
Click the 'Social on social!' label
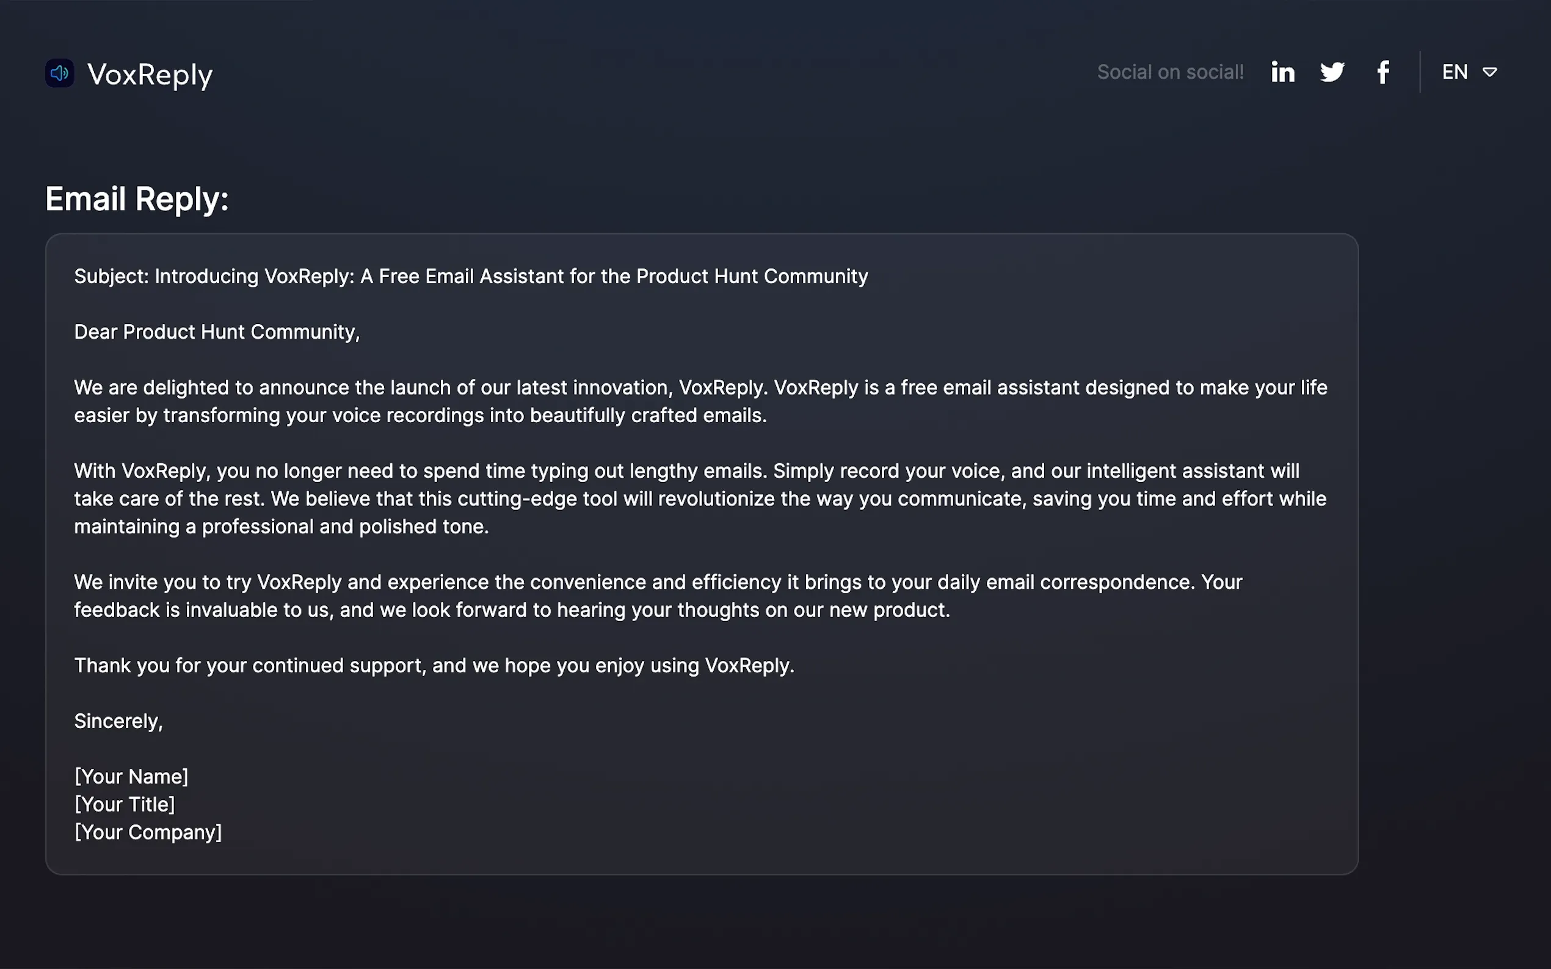pos(1170,72)
